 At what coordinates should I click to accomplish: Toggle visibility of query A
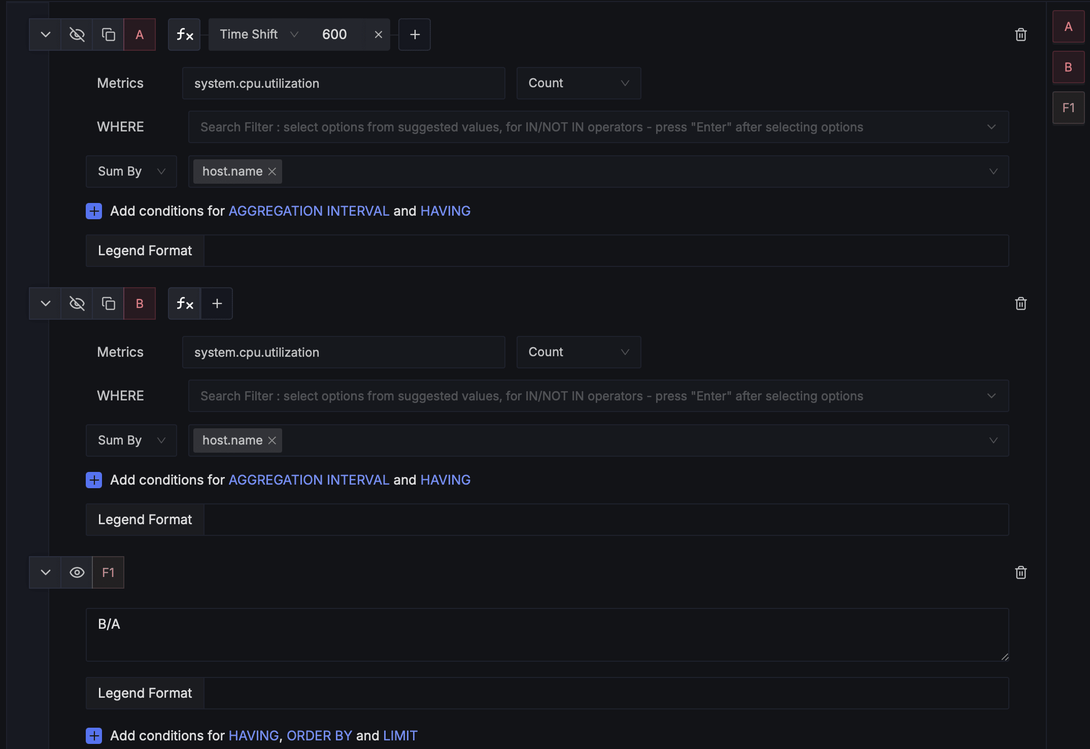pos(77,35)
